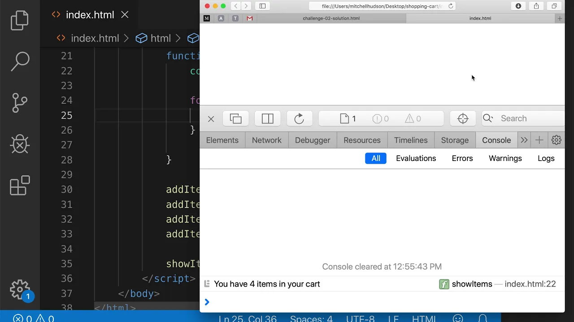The width and height of the screenshot is (574, 322).
Task: Open the Source Control view
Action: 20,103
